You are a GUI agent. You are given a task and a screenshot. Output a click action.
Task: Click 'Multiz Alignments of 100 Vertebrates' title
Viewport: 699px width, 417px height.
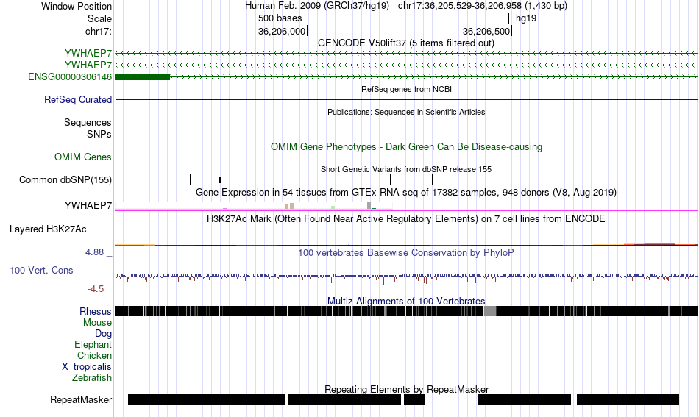[406, 301]
